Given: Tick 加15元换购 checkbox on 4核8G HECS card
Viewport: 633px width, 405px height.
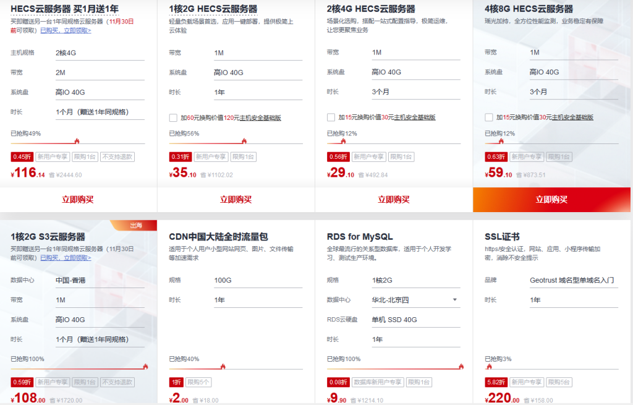Looking at the screenshot, I should (489, 117).
